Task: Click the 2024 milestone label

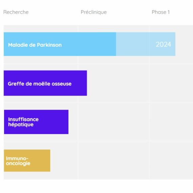Action: pos(163,44)
